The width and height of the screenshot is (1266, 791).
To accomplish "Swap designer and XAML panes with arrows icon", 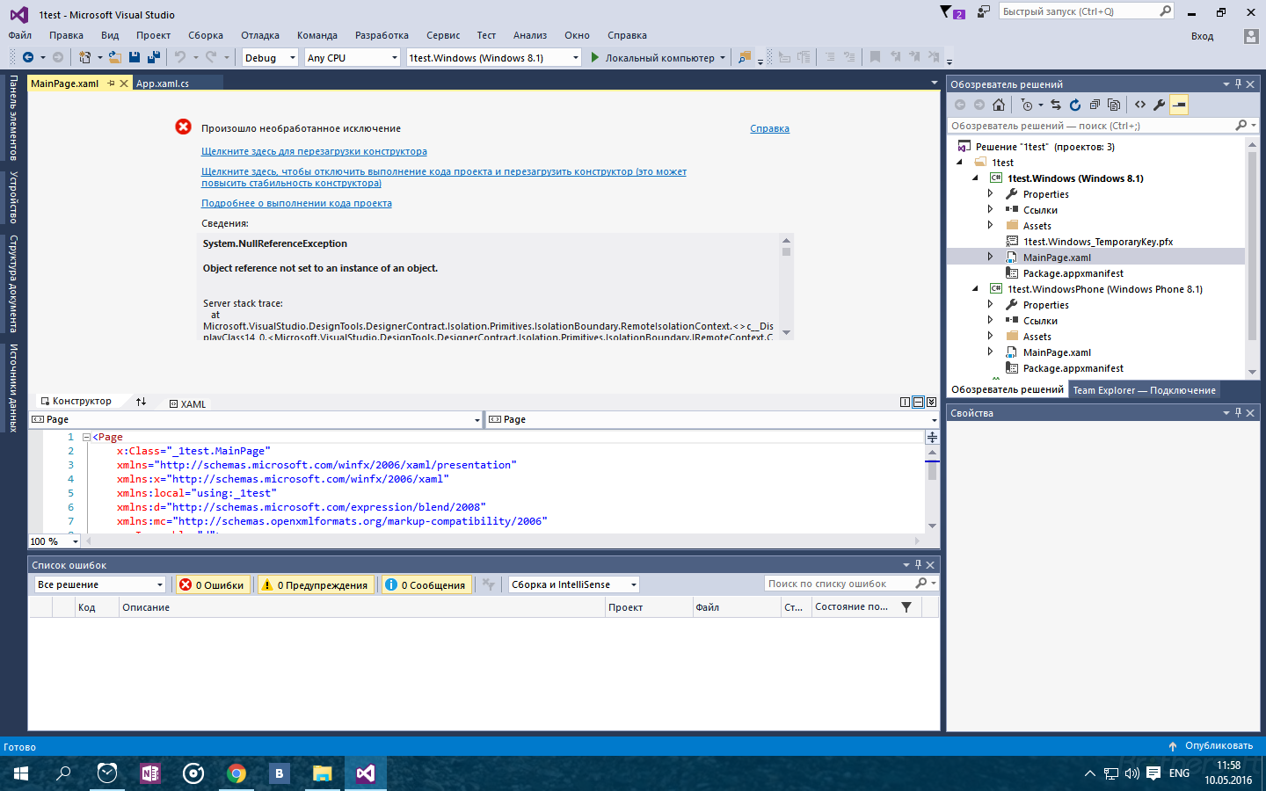I will coord(141,401).
